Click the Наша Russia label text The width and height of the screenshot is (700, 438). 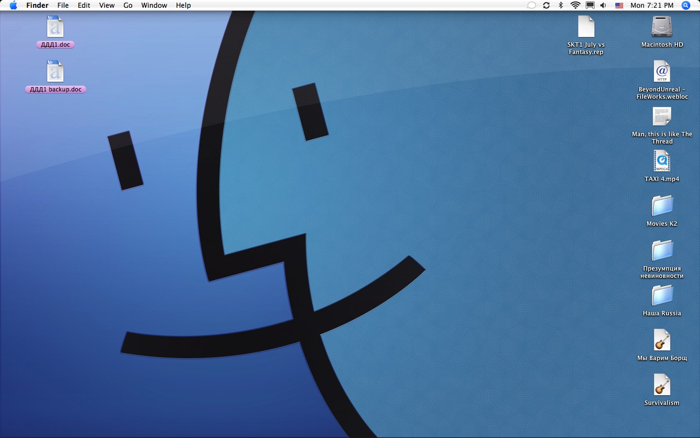coord(662,313)
